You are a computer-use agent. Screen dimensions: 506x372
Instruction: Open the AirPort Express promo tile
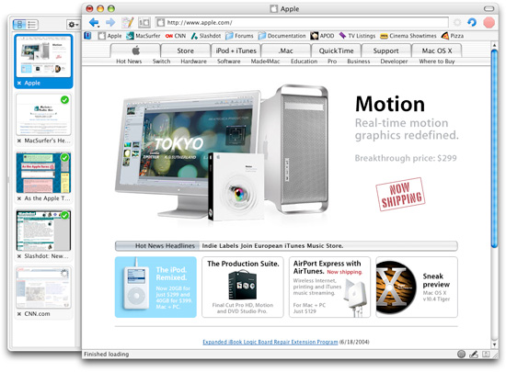[x=329, y=287]
